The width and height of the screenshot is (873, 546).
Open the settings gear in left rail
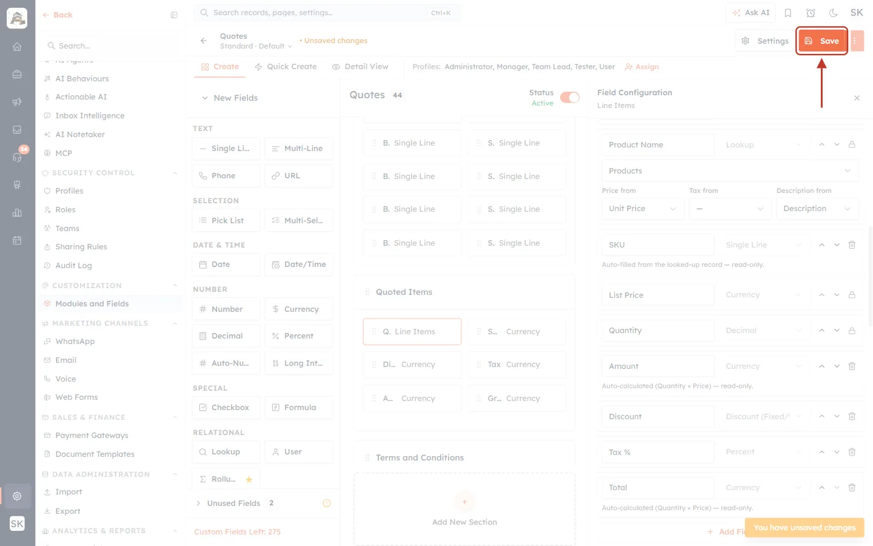point(17,496)
